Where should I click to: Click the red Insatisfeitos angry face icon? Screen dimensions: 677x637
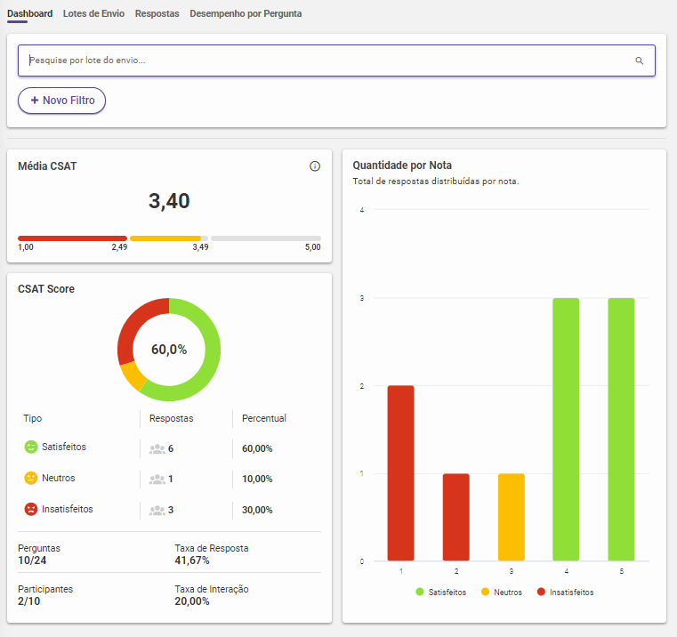click(x=31, y=510)
